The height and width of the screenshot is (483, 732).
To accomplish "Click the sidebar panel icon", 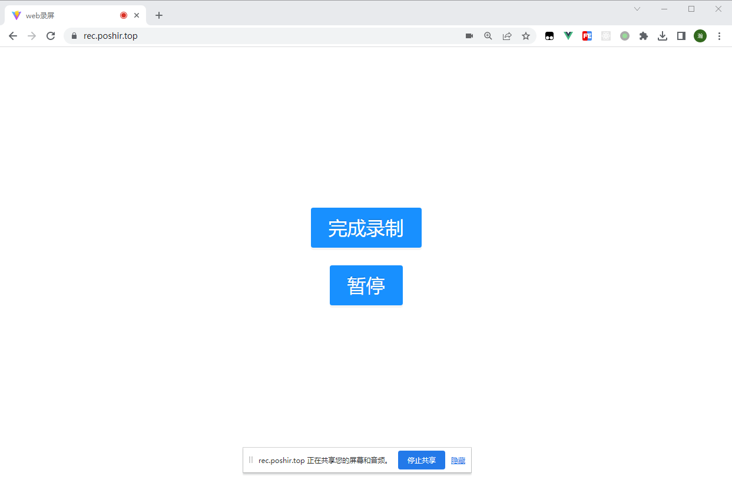I will [681, 36].
